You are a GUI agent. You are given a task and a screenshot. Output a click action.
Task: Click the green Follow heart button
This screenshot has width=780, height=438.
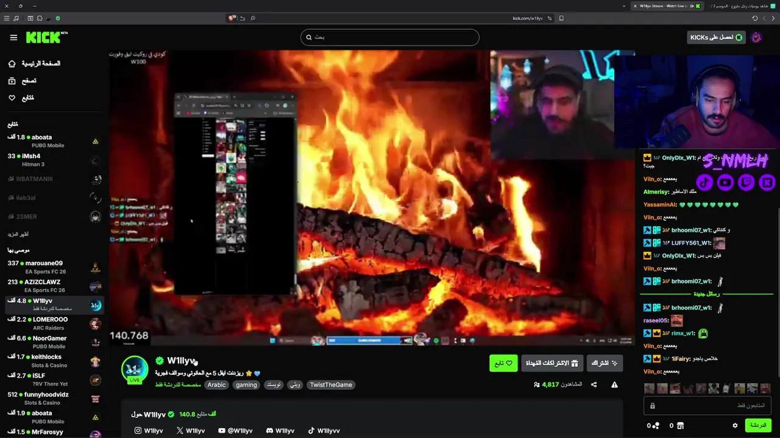point(503,363)
